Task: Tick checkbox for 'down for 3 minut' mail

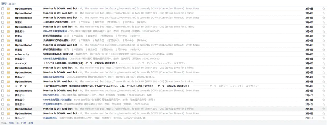Action: (x=3, y=13)
